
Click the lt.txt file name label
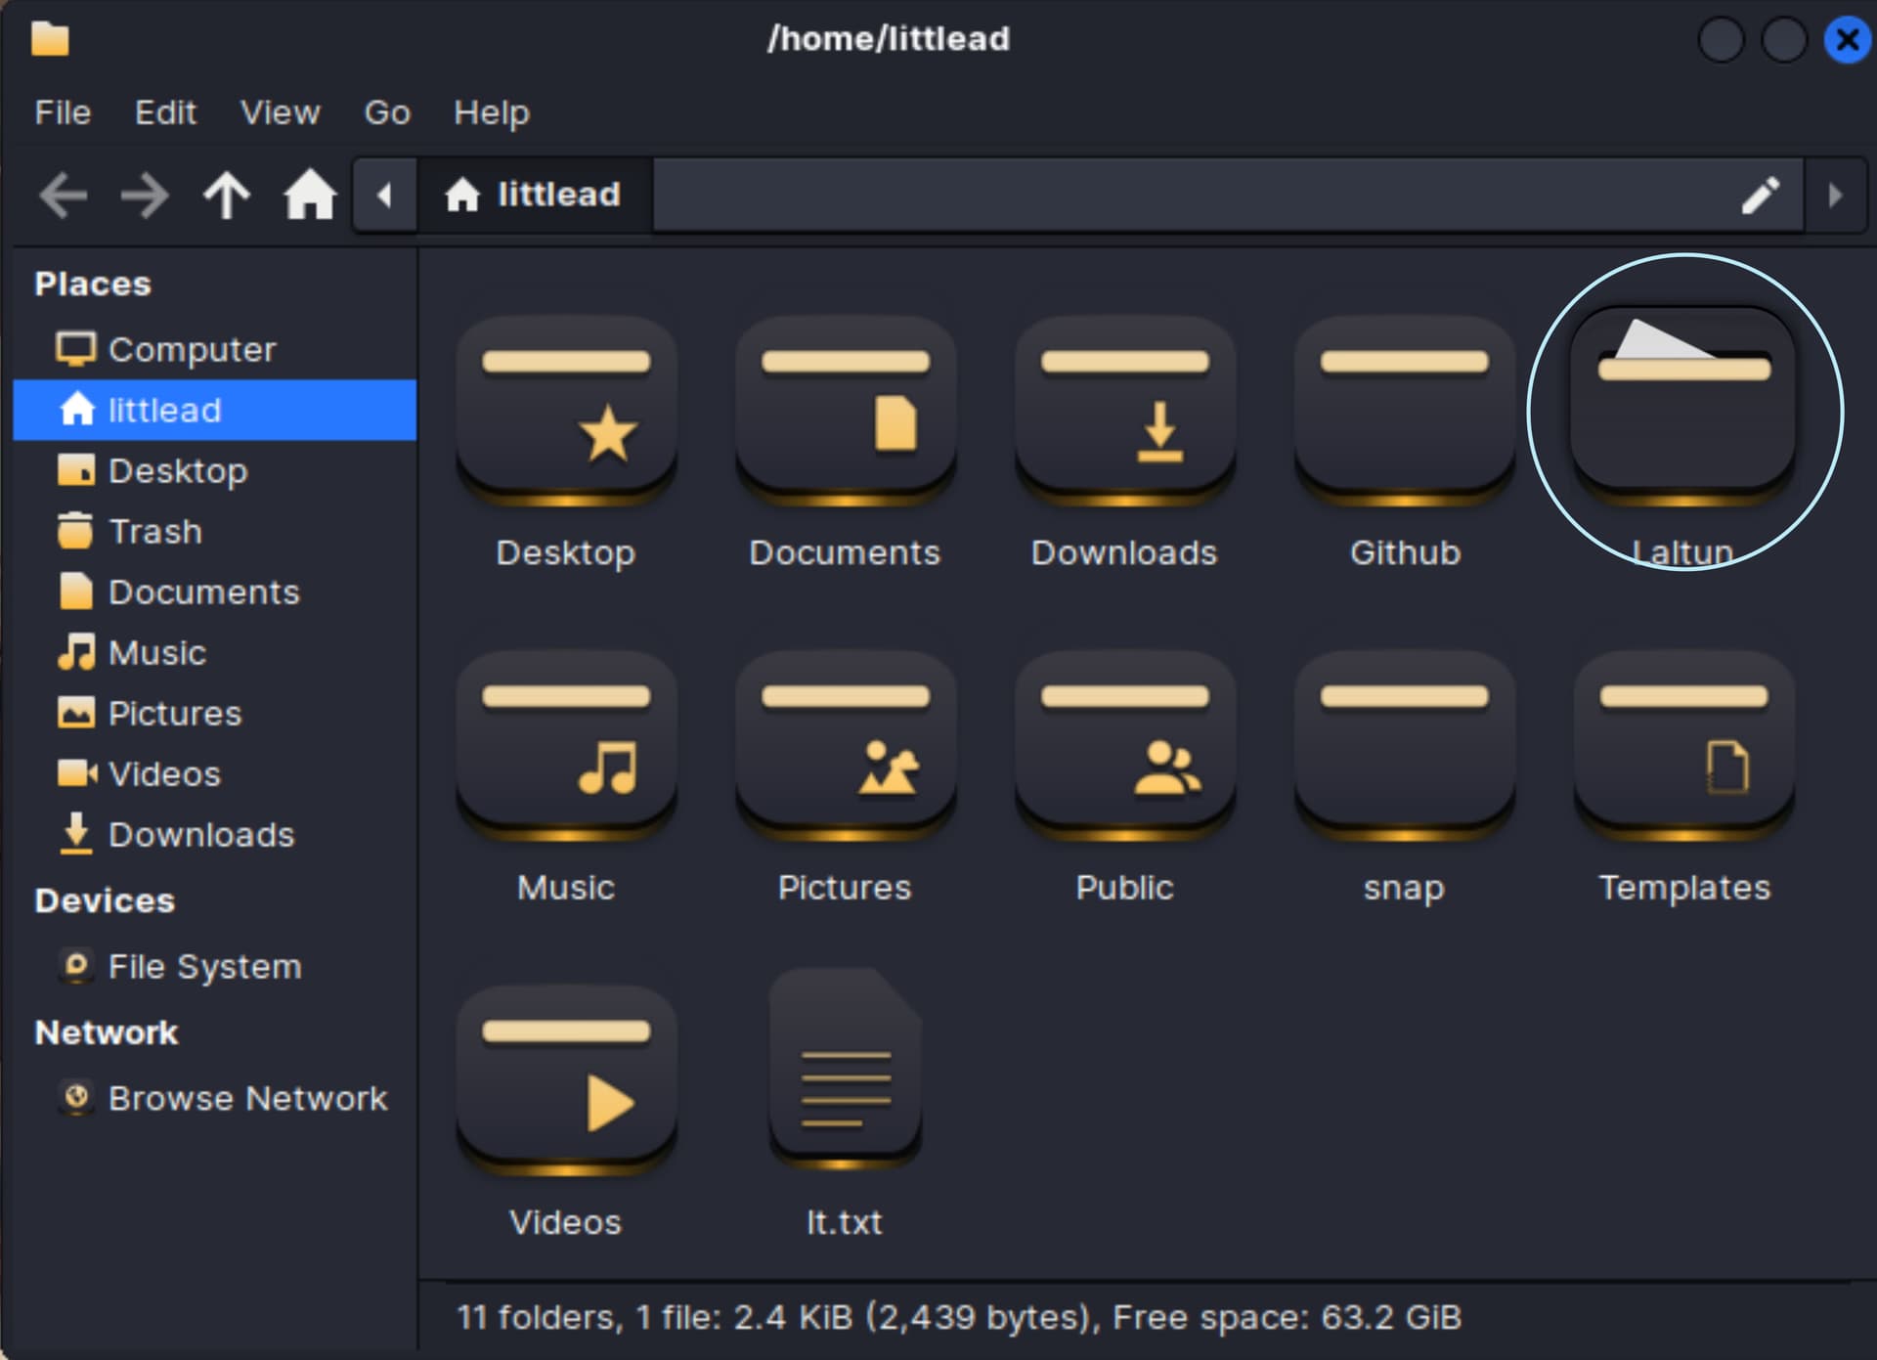tap(845, 1222)
